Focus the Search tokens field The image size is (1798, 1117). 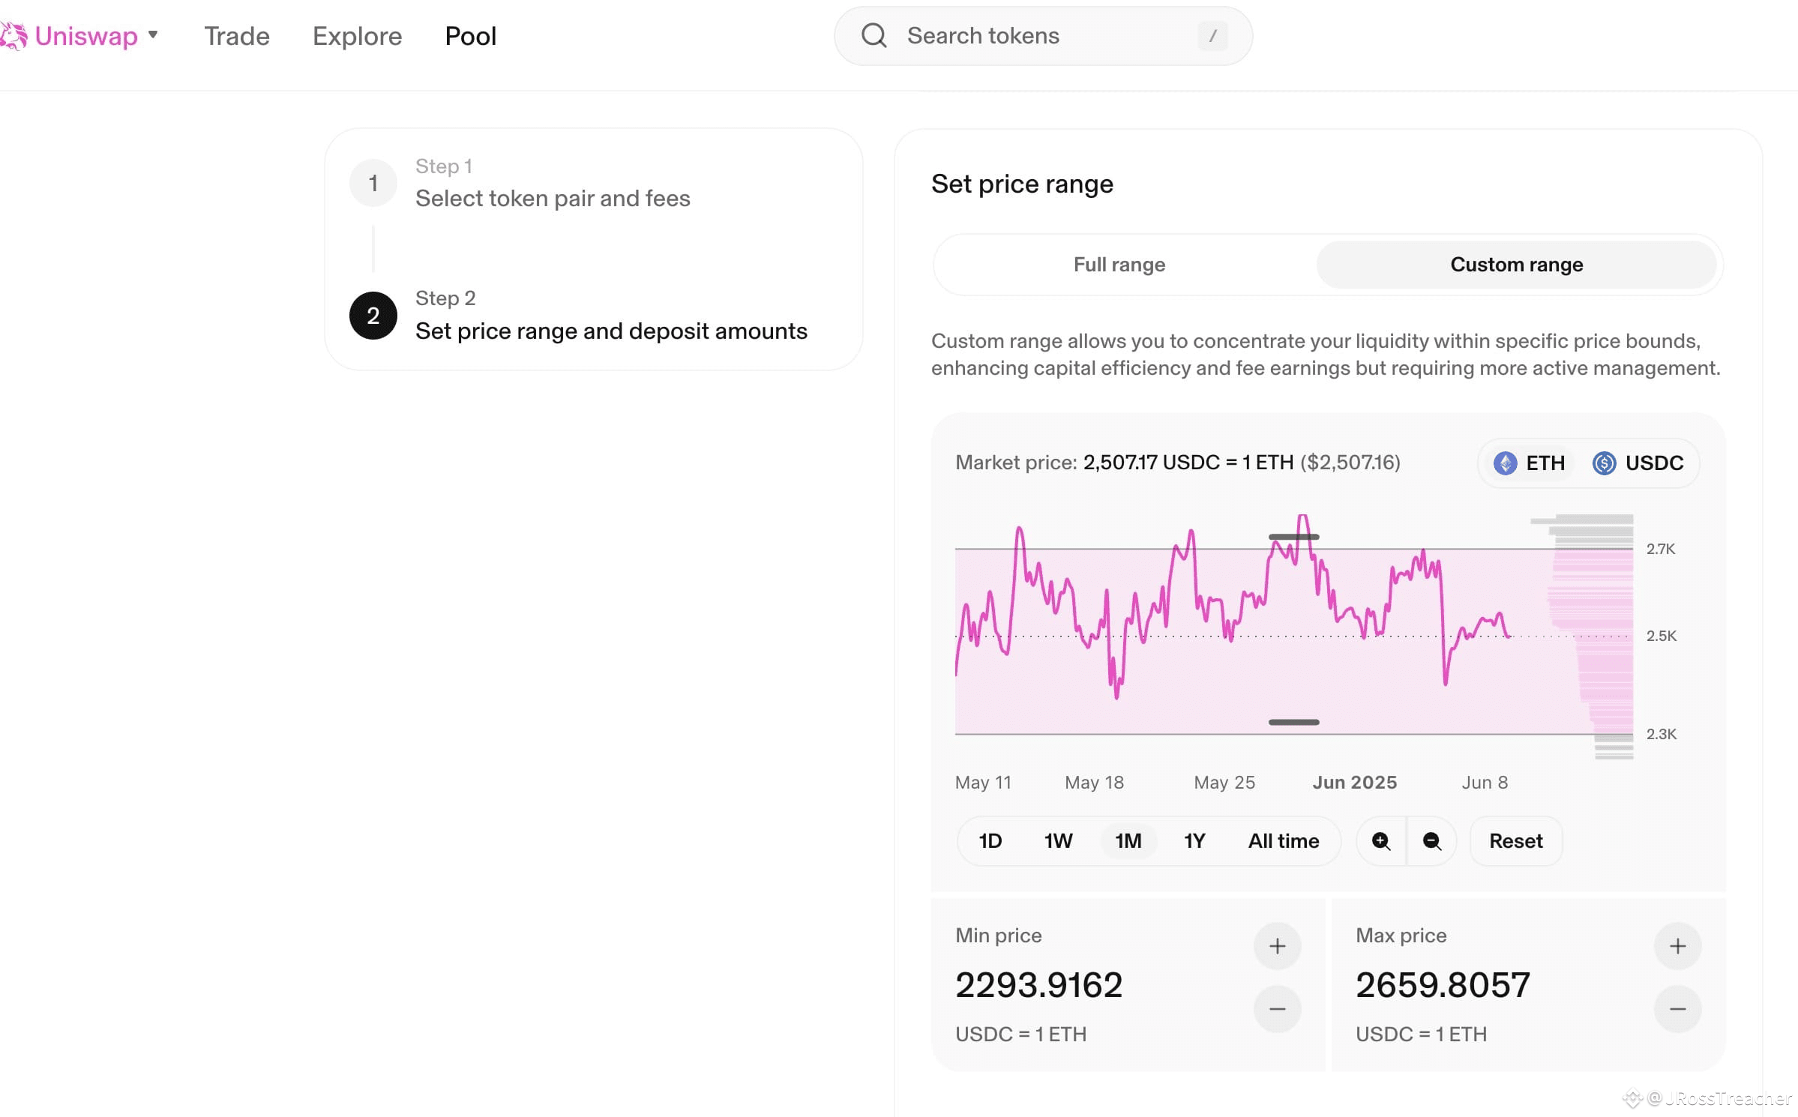click(1043, 36)
